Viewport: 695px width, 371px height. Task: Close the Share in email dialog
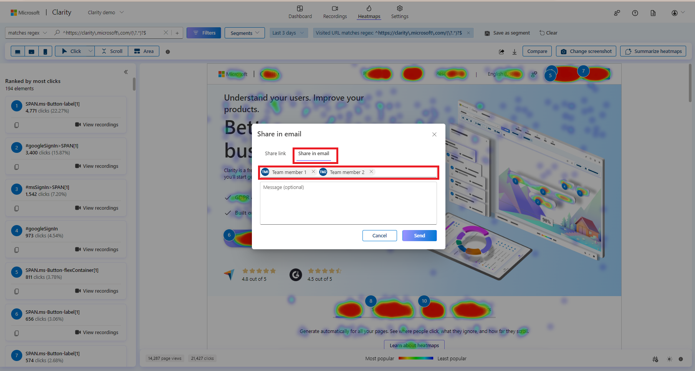[434, 134]
